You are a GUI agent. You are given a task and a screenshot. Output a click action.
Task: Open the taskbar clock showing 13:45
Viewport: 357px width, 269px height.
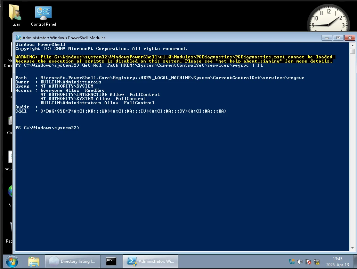(x=338, y=262)
